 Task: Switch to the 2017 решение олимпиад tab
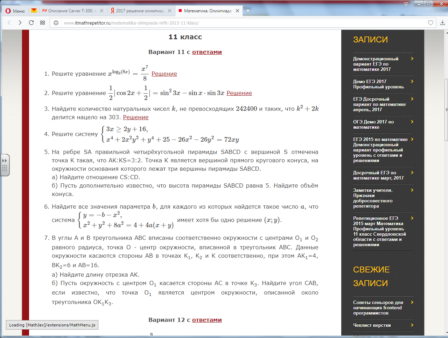tap(140, 11)
